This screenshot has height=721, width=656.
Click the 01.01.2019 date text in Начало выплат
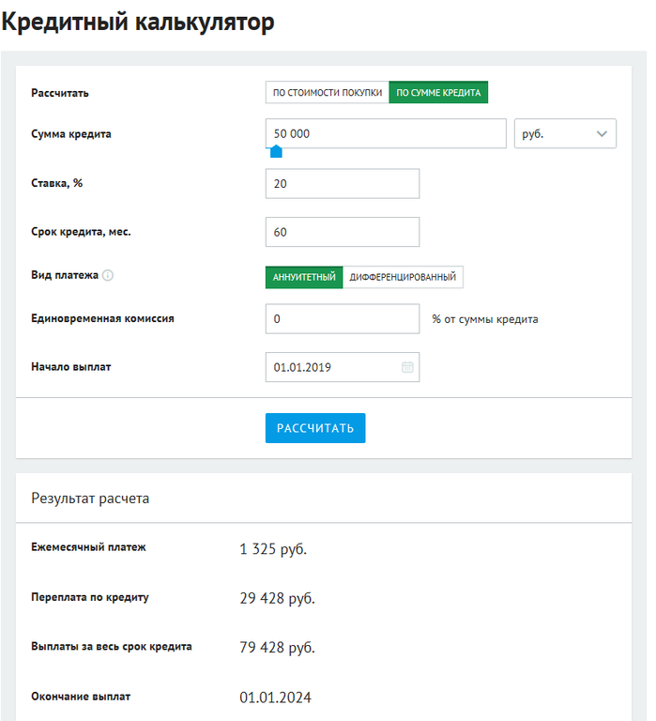[302, 368]
